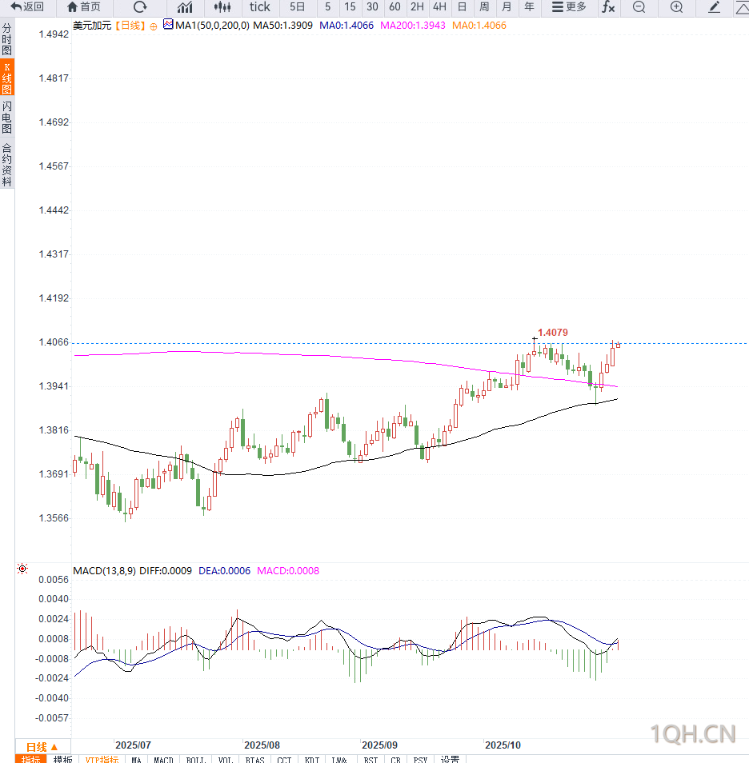The width and height of the screenshot is (749, 763).
Task: Select the 4H timeframe
Action: pos(439,7)
